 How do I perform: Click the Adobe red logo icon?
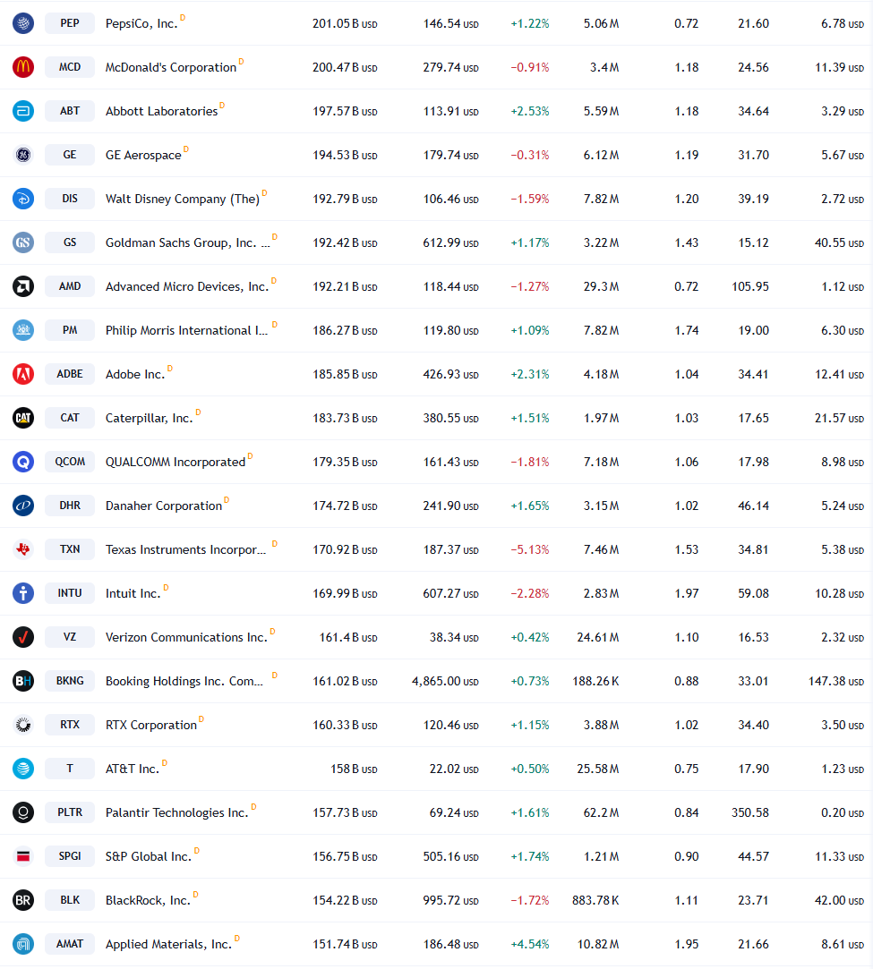point(23,375)
